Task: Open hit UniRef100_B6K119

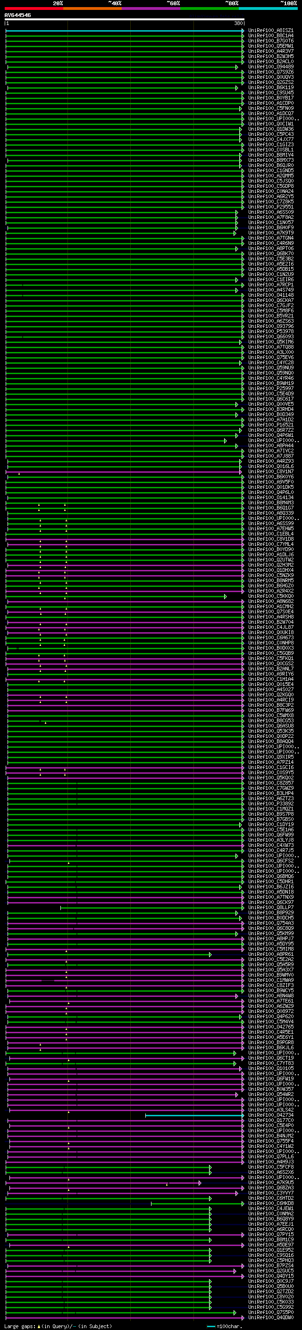Action: [x=270, y=88]
